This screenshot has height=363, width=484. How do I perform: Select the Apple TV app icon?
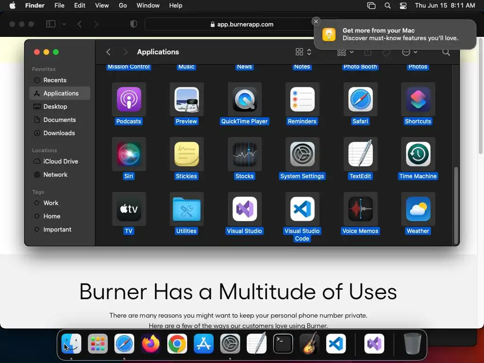pyautogui.click(x=129, y=209)
